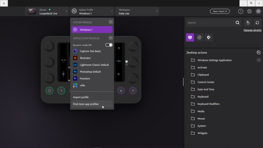Image resolution: width=263 pixels, height=148 pixels.
Task: Click the search magnifier icon
Action: click(237, 23)
